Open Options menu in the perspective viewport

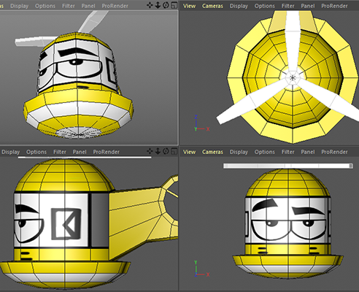45,6
